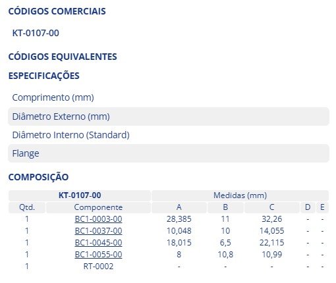Open the BC1-0045-00 component link
This screenshot has width=336, height=283.
[98, 243]
